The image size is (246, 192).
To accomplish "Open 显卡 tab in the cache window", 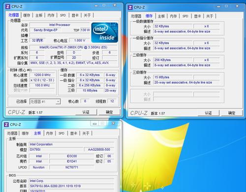I will [x=197, y=16].
